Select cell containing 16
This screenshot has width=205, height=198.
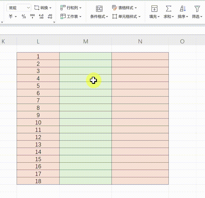pyautogui.click(x=38, y=166)
